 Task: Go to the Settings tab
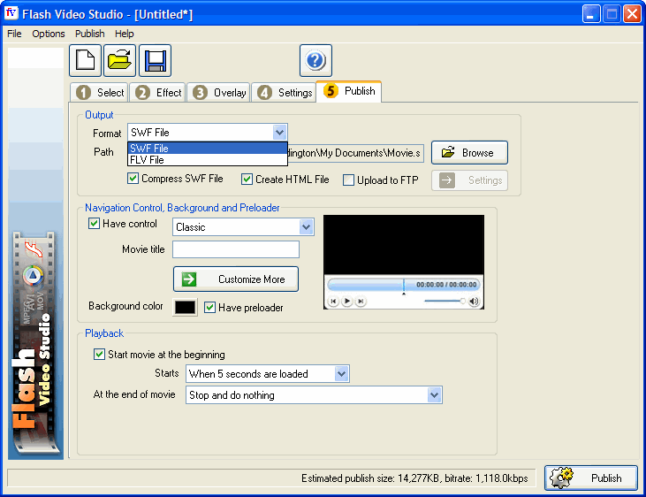click(x=284, y=92)
